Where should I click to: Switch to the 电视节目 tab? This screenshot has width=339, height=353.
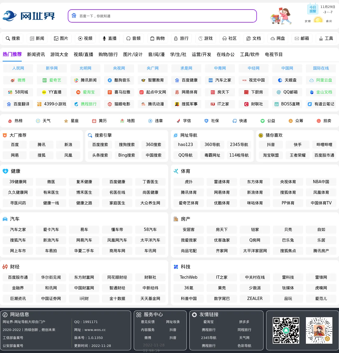point(274,54)
